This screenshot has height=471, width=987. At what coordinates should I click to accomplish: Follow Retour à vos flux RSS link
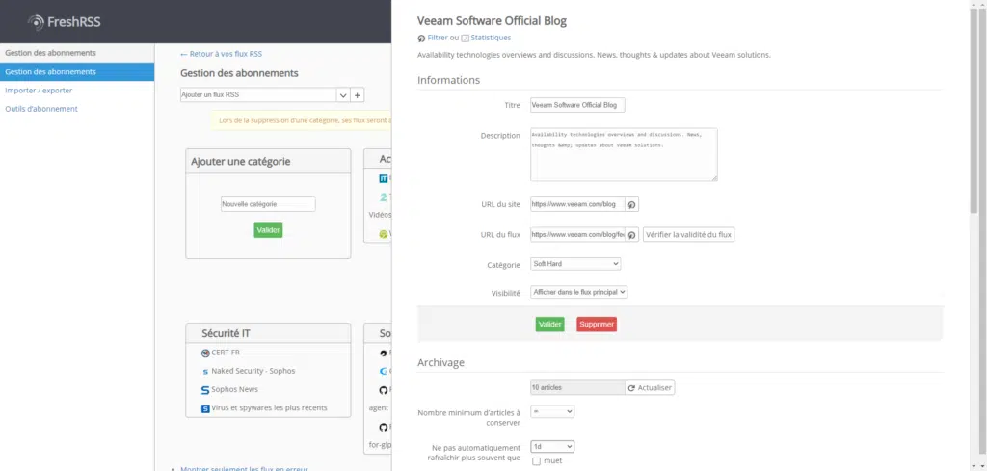[221, 54]
